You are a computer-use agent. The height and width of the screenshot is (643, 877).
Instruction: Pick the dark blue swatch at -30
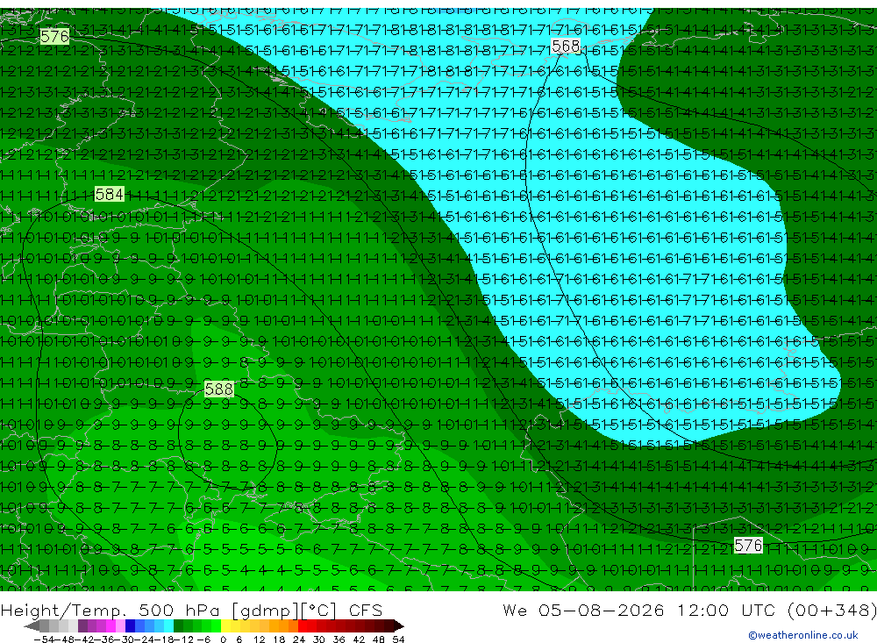(130, 626)
